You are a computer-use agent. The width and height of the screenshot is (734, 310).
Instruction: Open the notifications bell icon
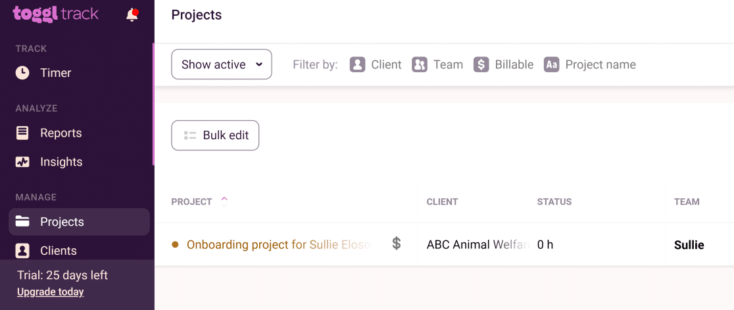click(x=132, y=15)
